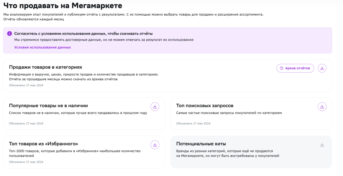Download the «Популярные товары не в наличии» report
Image resolution: width=343 pixels, height=176 pixels.
point(155,107)
